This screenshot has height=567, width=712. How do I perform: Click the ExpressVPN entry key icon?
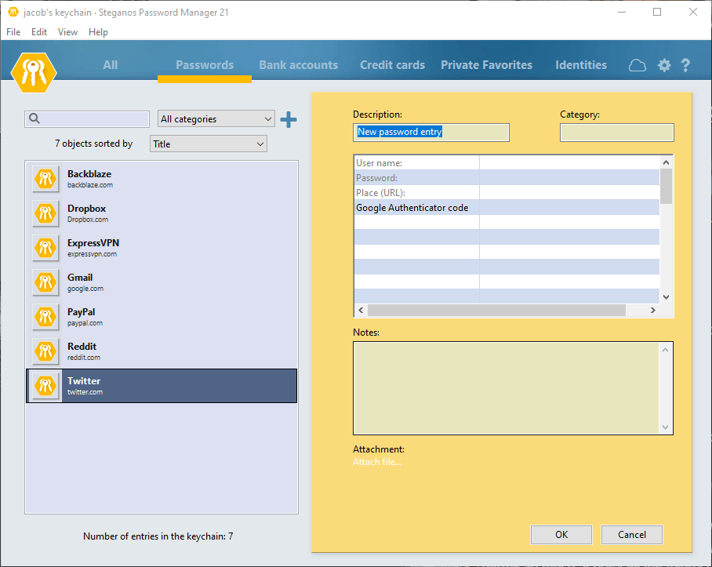(45, 248)
